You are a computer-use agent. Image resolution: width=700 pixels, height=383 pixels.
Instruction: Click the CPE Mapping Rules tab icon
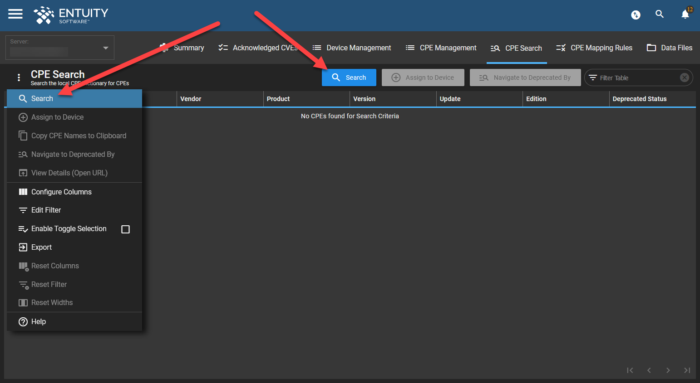point(561,48)
